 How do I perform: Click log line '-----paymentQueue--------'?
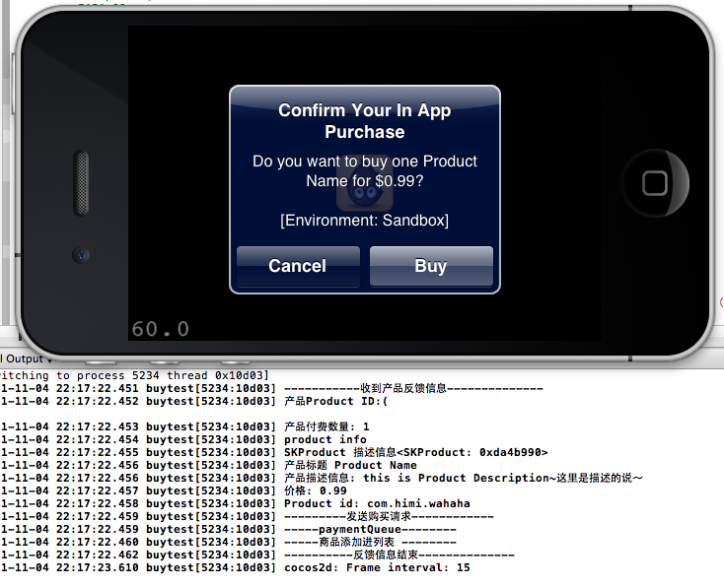point(370,529)
